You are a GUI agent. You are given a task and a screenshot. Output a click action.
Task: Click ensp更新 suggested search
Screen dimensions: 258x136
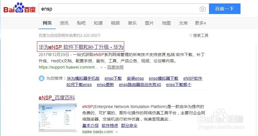[105, 85]
